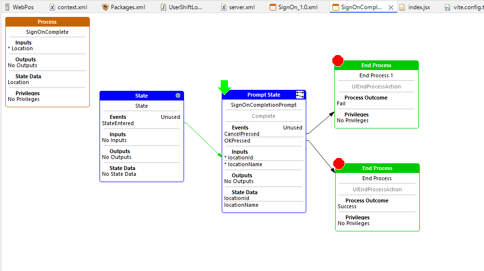Viewport: 484px width, 271px height.
Task: Click the SignOn_1.0.xml tab file icon
Action: click(x=273, y=7)
